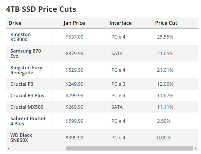The width and height of the screenshot is (201, 154).
Task: Click the 4TB SSD Price Cuts heading
Action: click(x=41, y=9)
